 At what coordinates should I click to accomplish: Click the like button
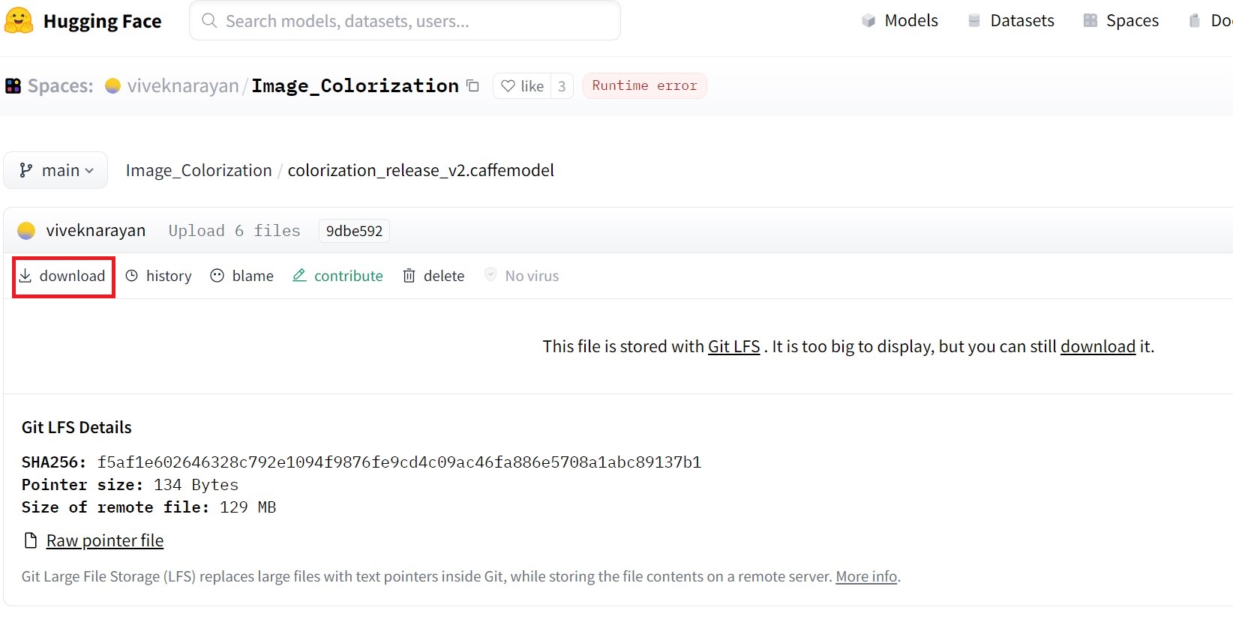522,86
